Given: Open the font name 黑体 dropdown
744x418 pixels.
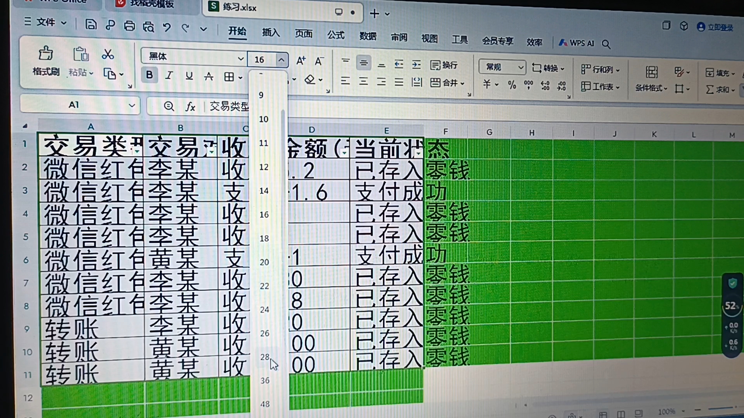Looking at the screenshot, I should tap(241, 59).
